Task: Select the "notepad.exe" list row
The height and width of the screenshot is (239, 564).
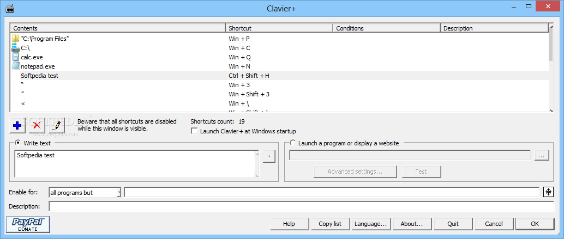Action: pos(279,66)
